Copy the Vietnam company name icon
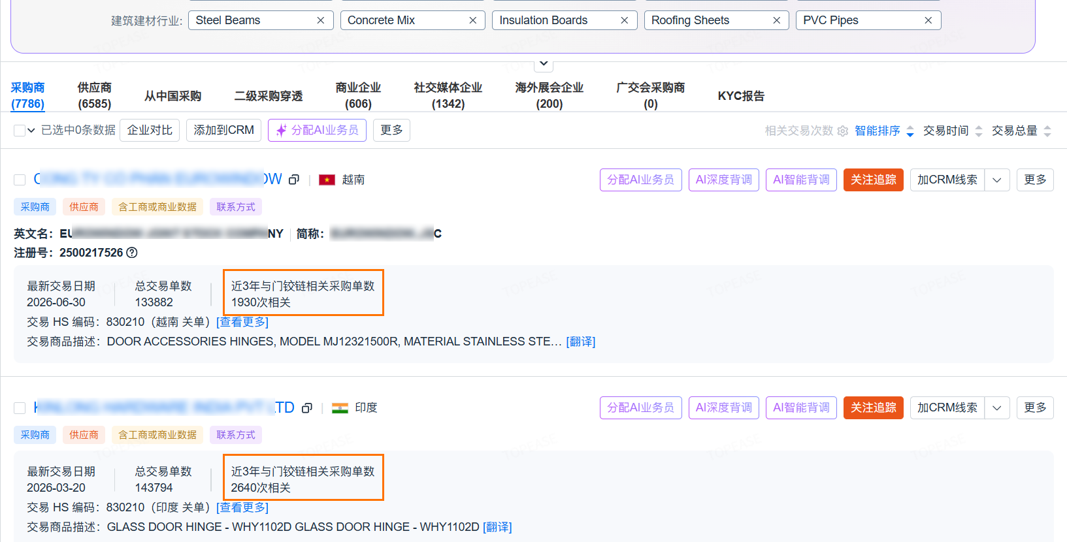1067x542 pixels. [294, 180]
